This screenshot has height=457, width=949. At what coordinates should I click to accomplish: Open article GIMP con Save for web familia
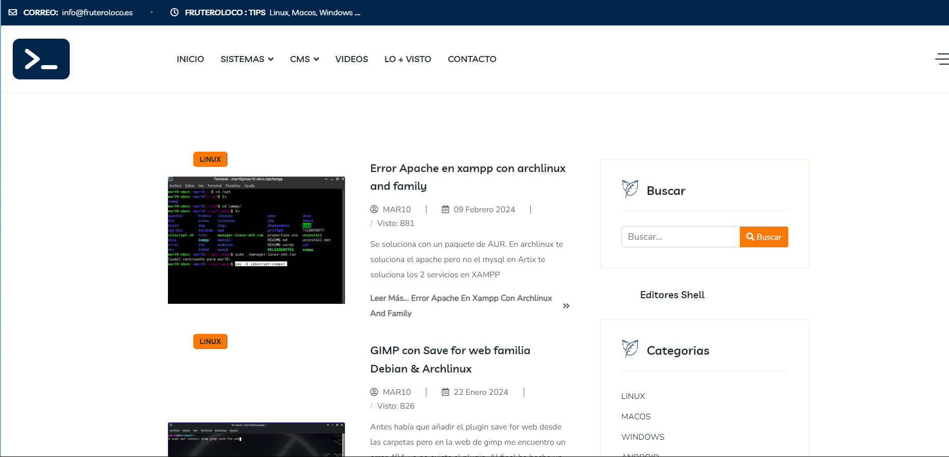click(450, 359)
